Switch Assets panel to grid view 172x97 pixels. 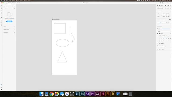point(14,8)
